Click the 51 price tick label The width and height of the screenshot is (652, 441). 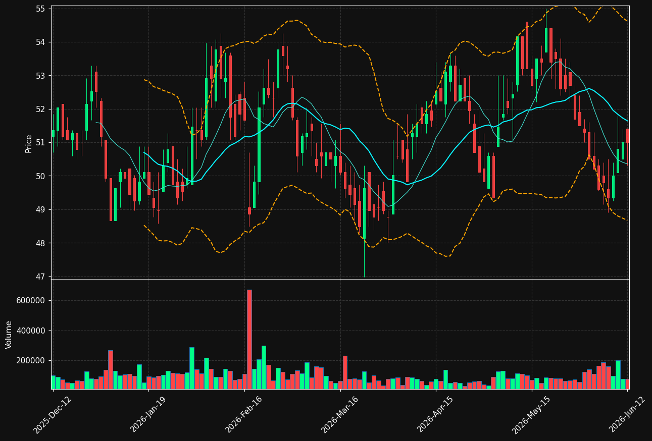(x=40, y=143)
